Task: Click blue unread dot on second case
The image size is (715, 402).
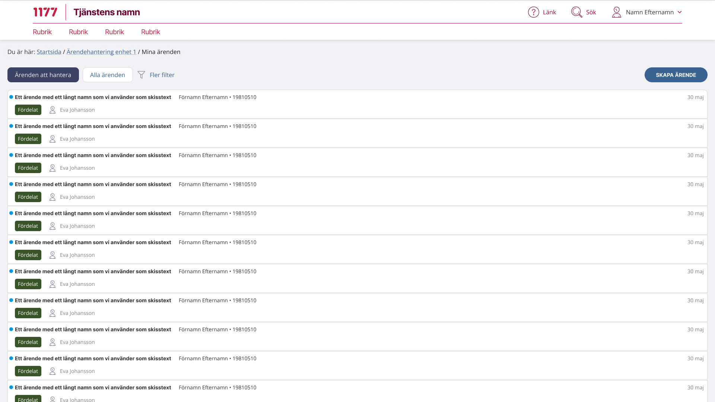Action: click(x=11, y=126)
